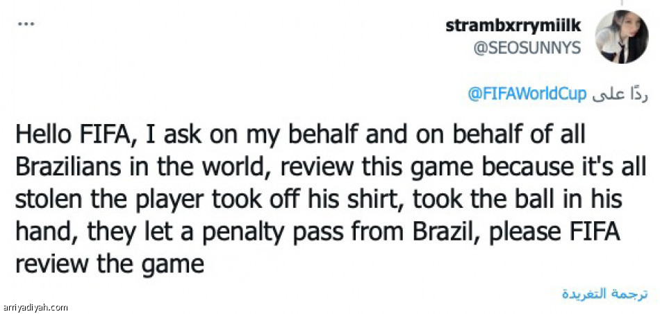
Task: Open the @FIFAWorldCup mention link
Action: click(528, 93)
